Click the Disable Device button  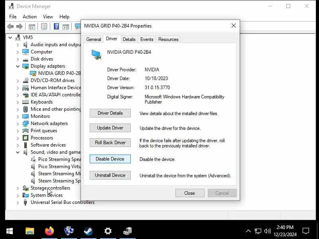tap(110, 159)
